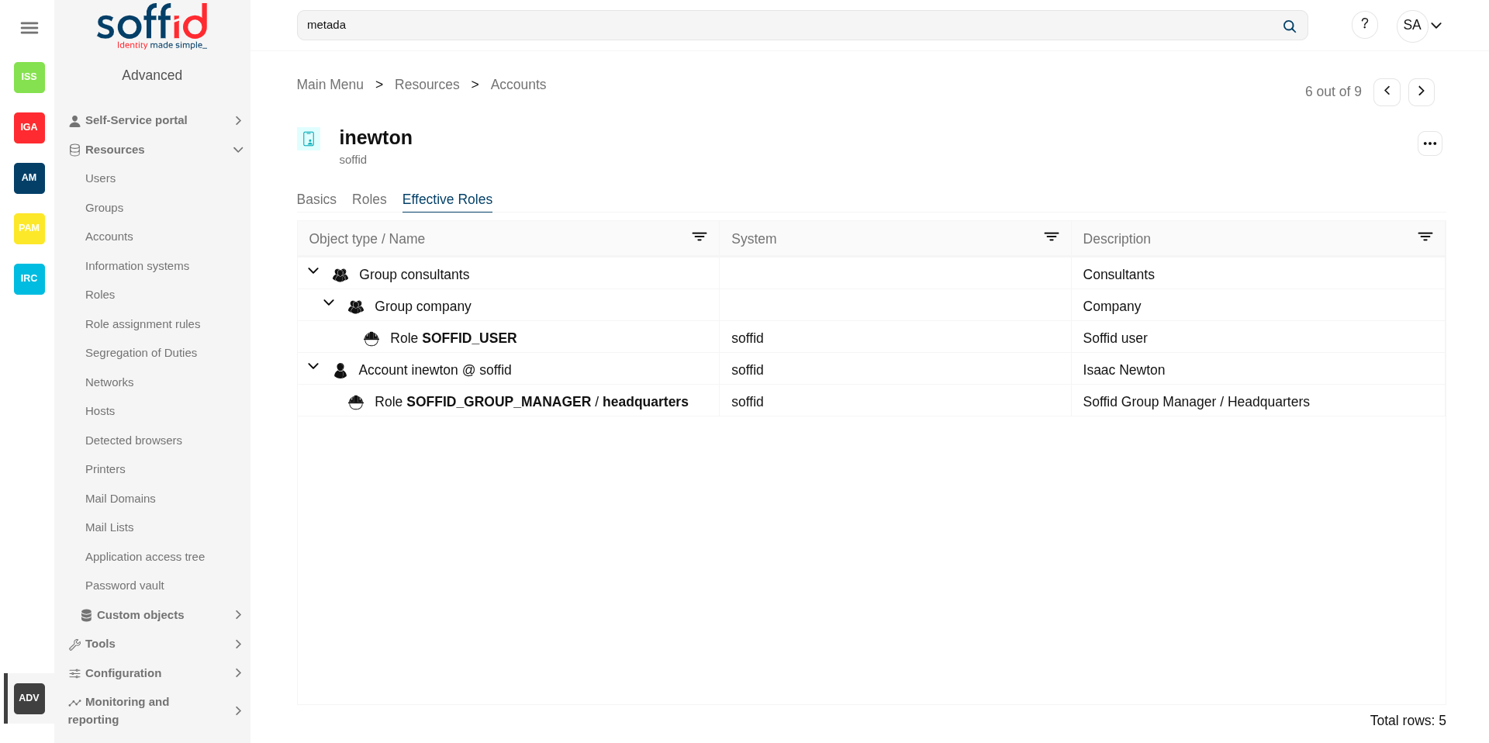Open Application access tree link
Viewport: 1489px width, 743px height.
coord(145,557)
